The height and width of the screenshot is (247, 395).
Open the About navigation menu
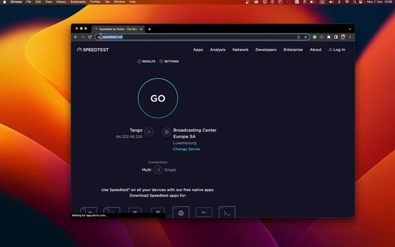coord(315,50)
